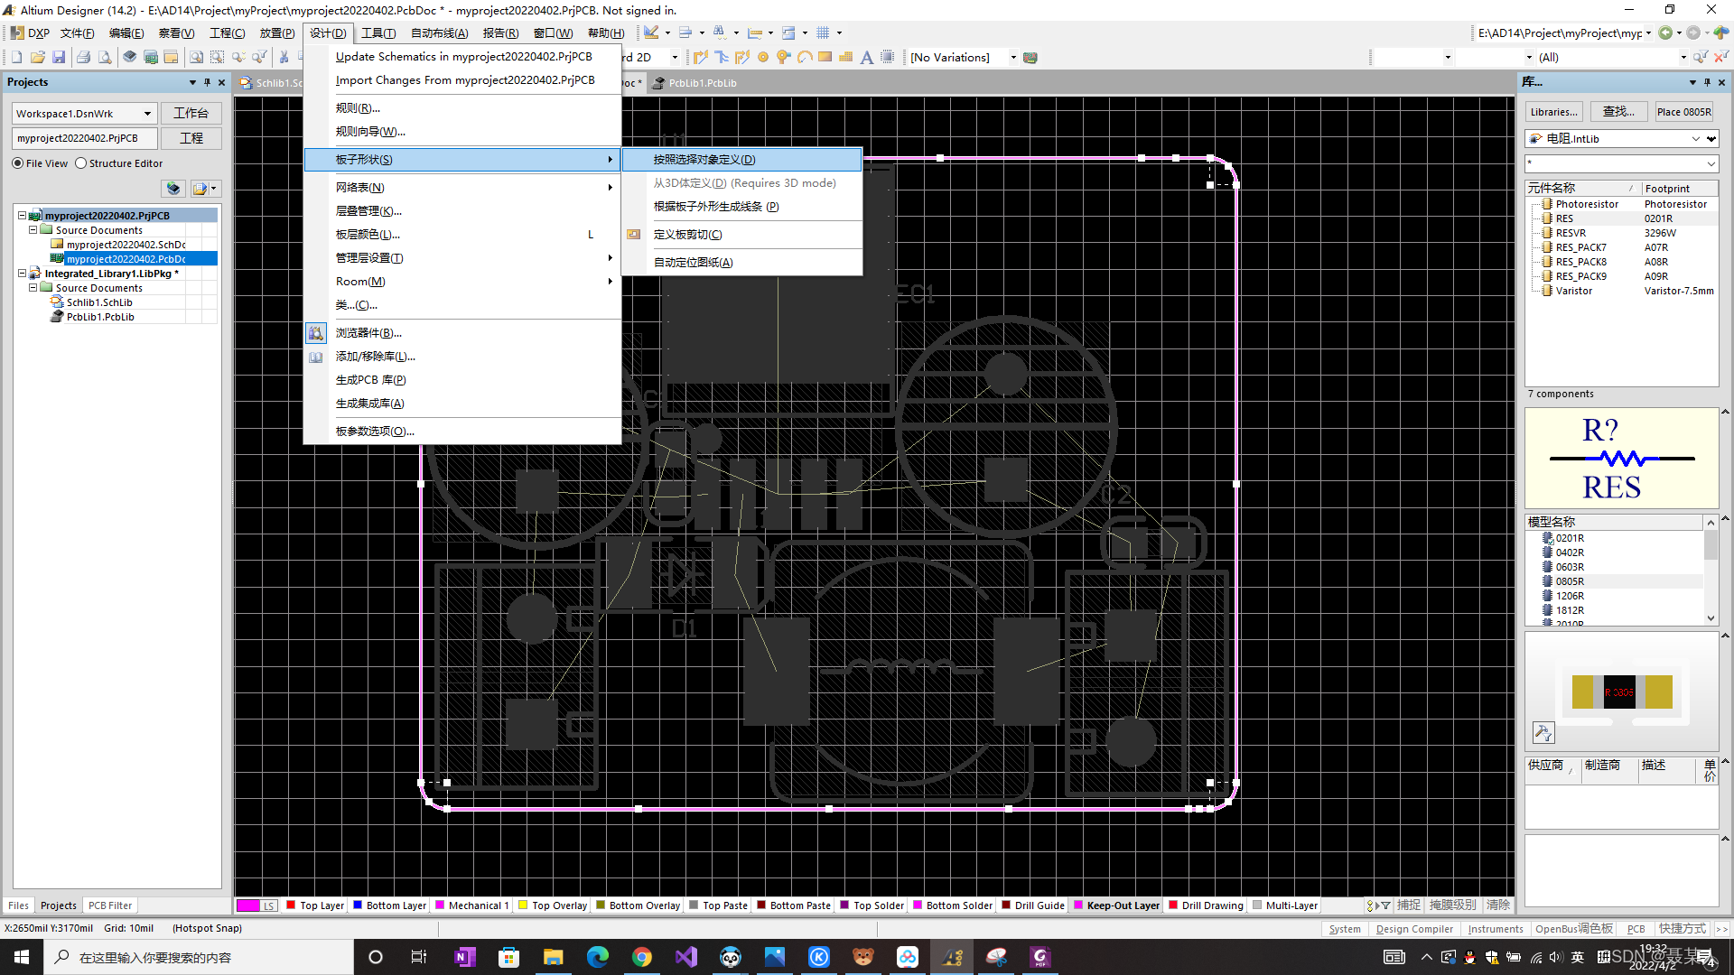Click the Open document folder icon
Image resolution: width=1734 pixels, height=975 pixels.
click(37, 57)
